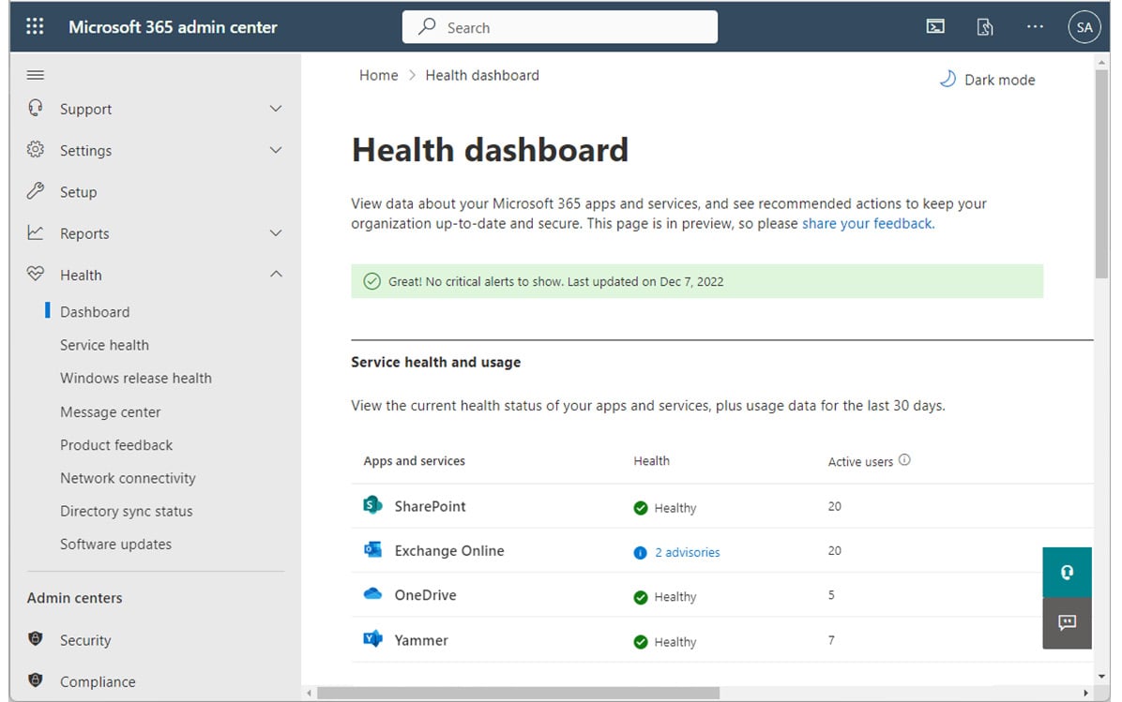The width and height of the screenshot is (1122, 702).
Task: Open the teal help headset button
Action: 1067,572
